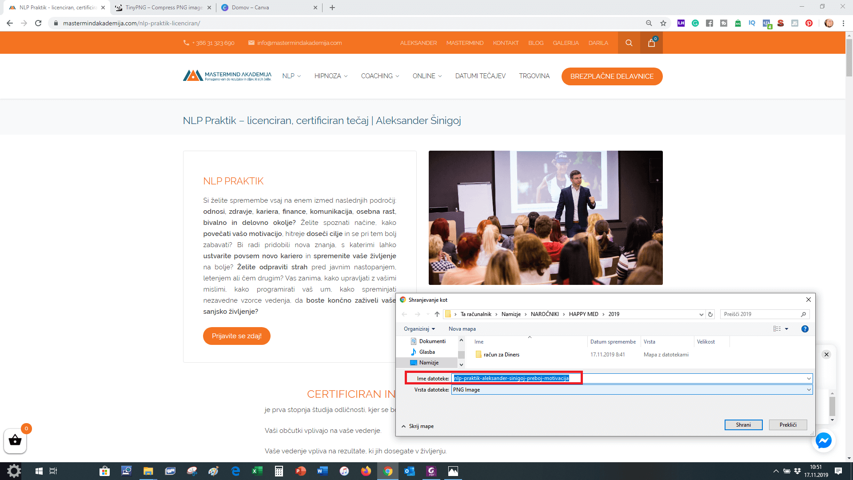Go up one folder level arrow

[x=437, y=314]
